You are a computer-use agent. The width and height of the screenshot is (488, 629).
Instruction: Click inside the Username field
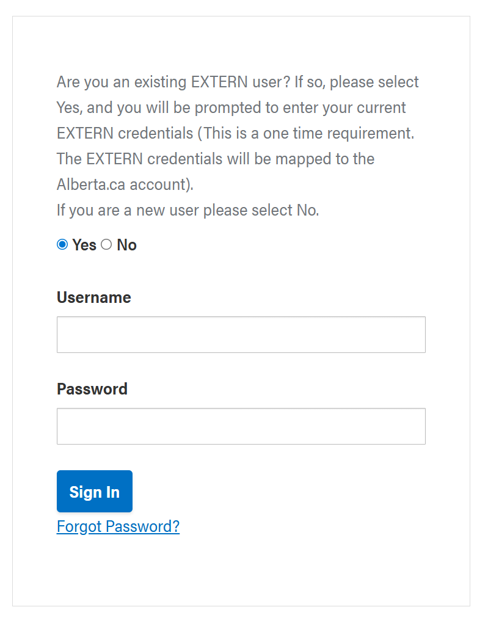(x=241, y=335)
